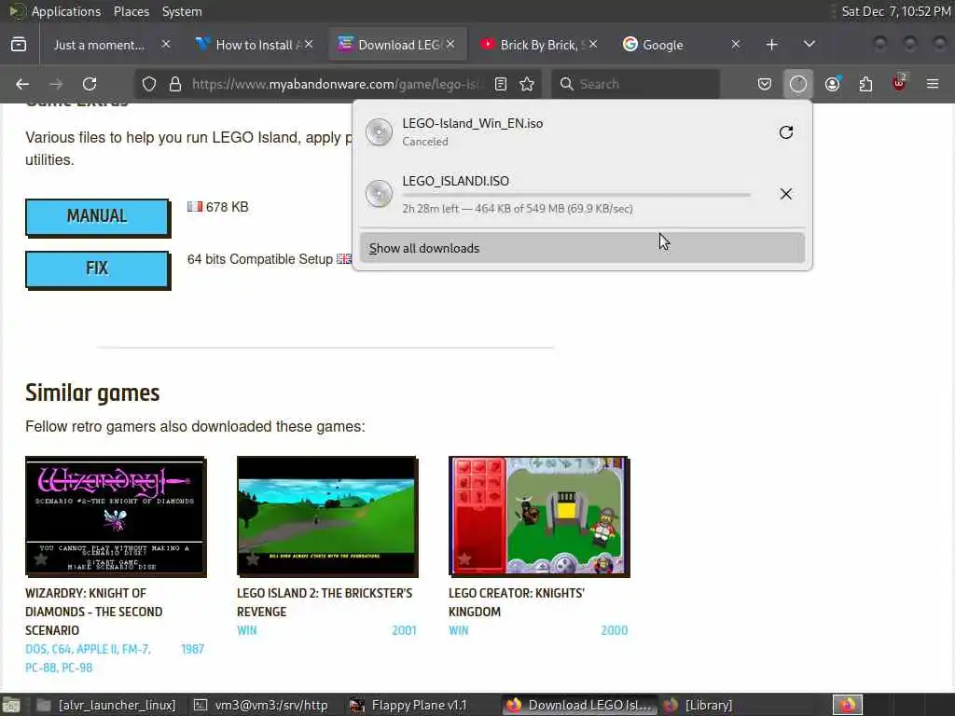
Task: Select the 'Download LEG' tab
Action: 399,45
